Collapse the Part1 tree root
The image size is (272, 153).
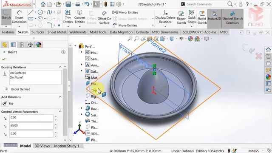coord(76,46)
